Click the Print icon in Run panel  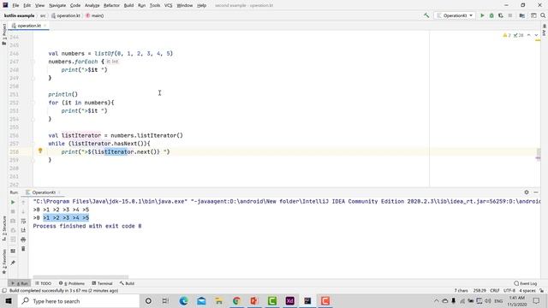(x=23, y=240)
